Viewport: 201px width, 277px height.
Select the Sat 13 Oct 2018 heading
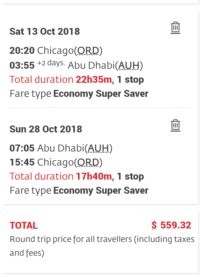[x=45, y=31]
